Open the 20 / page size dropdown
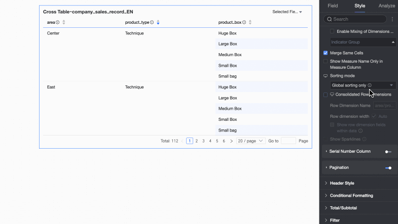398x224 pixels. coord(250,141)
